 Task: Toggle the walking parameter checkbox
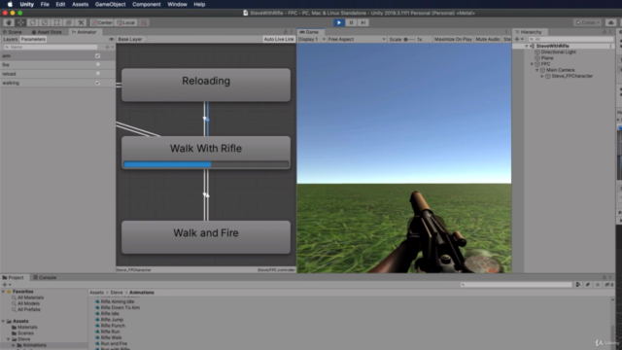pyautogui.click(x=97, y=83)
